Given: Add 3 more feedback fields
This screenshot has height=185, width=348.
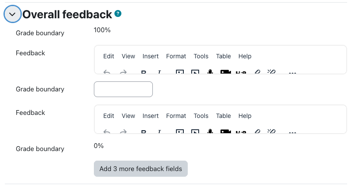Looking at the screenshot, I should [x=141, y=168].
